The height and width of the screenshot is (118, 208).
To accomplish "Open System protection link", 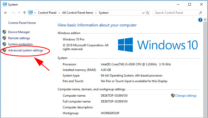I will click(x=20, y=44).
